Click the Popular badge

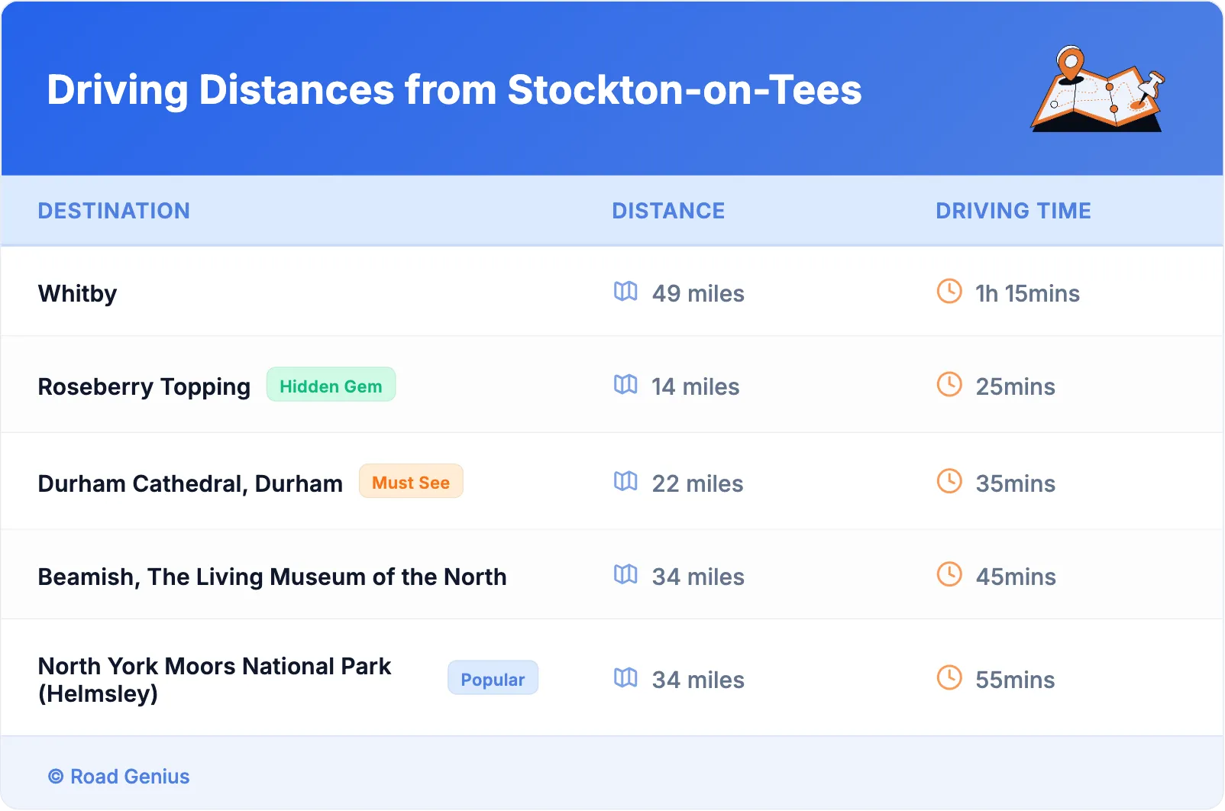(493, 678)
